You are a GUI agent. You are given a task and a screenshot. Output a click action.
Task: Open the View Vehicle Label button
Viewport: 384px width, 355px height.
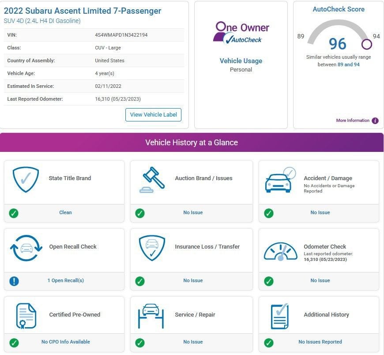[153, 115]
